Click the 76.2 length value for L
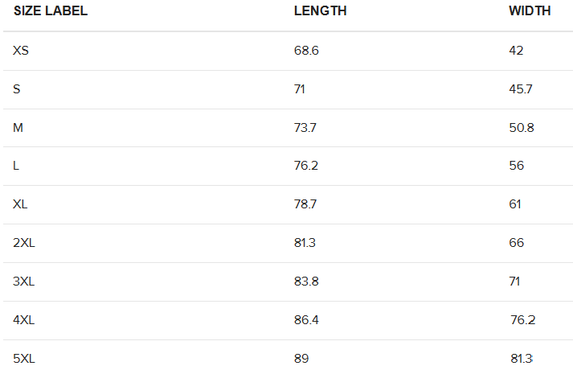Viewport: 573px width, 370px height. coord(306,166)
